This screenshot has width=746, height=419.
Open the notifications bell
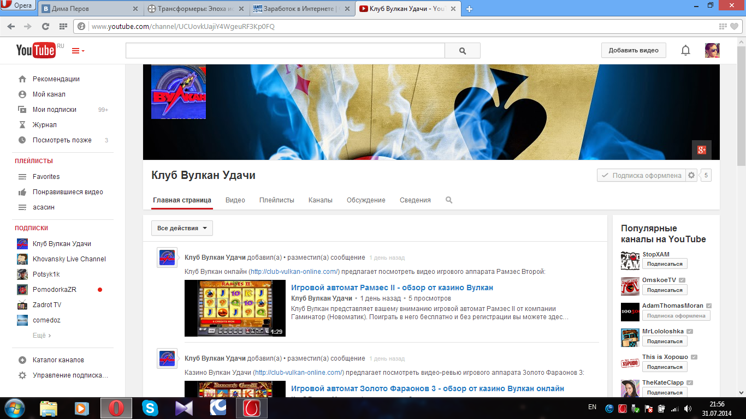pyautogui.click(x=685, y=51)
